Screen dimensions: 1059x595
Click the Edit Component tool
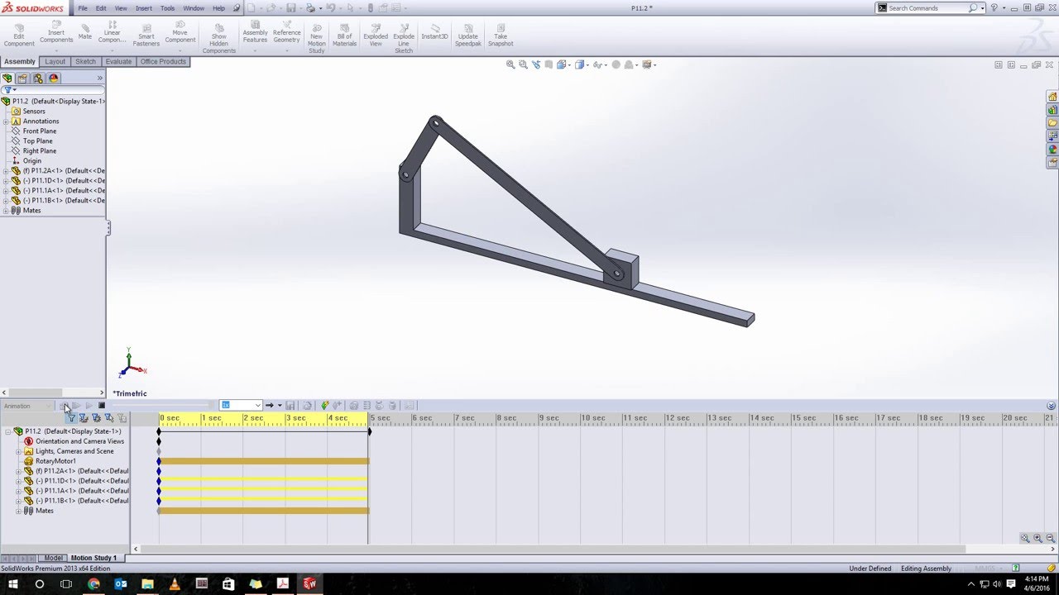pos(19,33)
